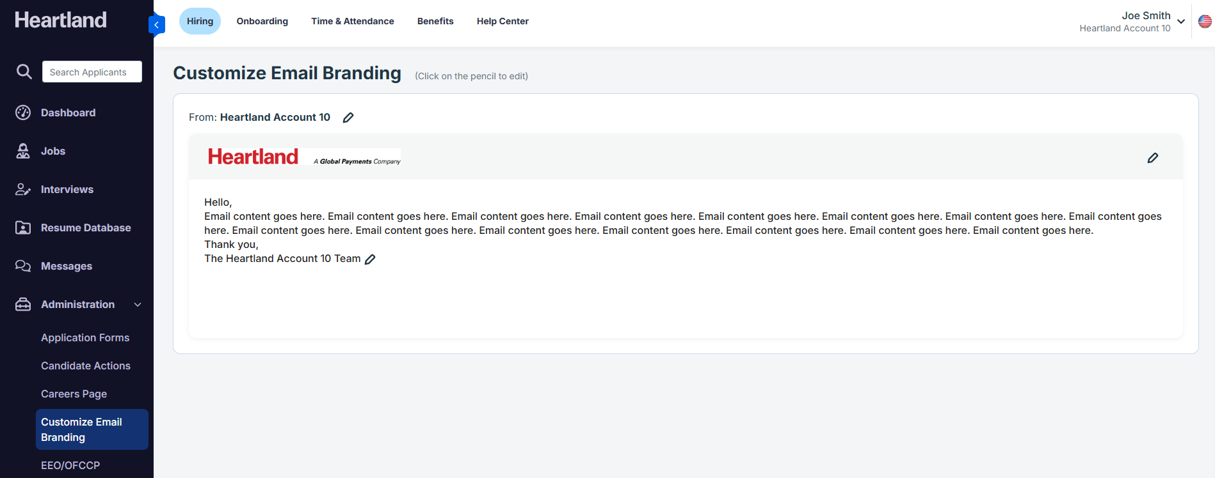
Task: Click The Heartland Account 10 Team signature
Action: tap(282, 259)
